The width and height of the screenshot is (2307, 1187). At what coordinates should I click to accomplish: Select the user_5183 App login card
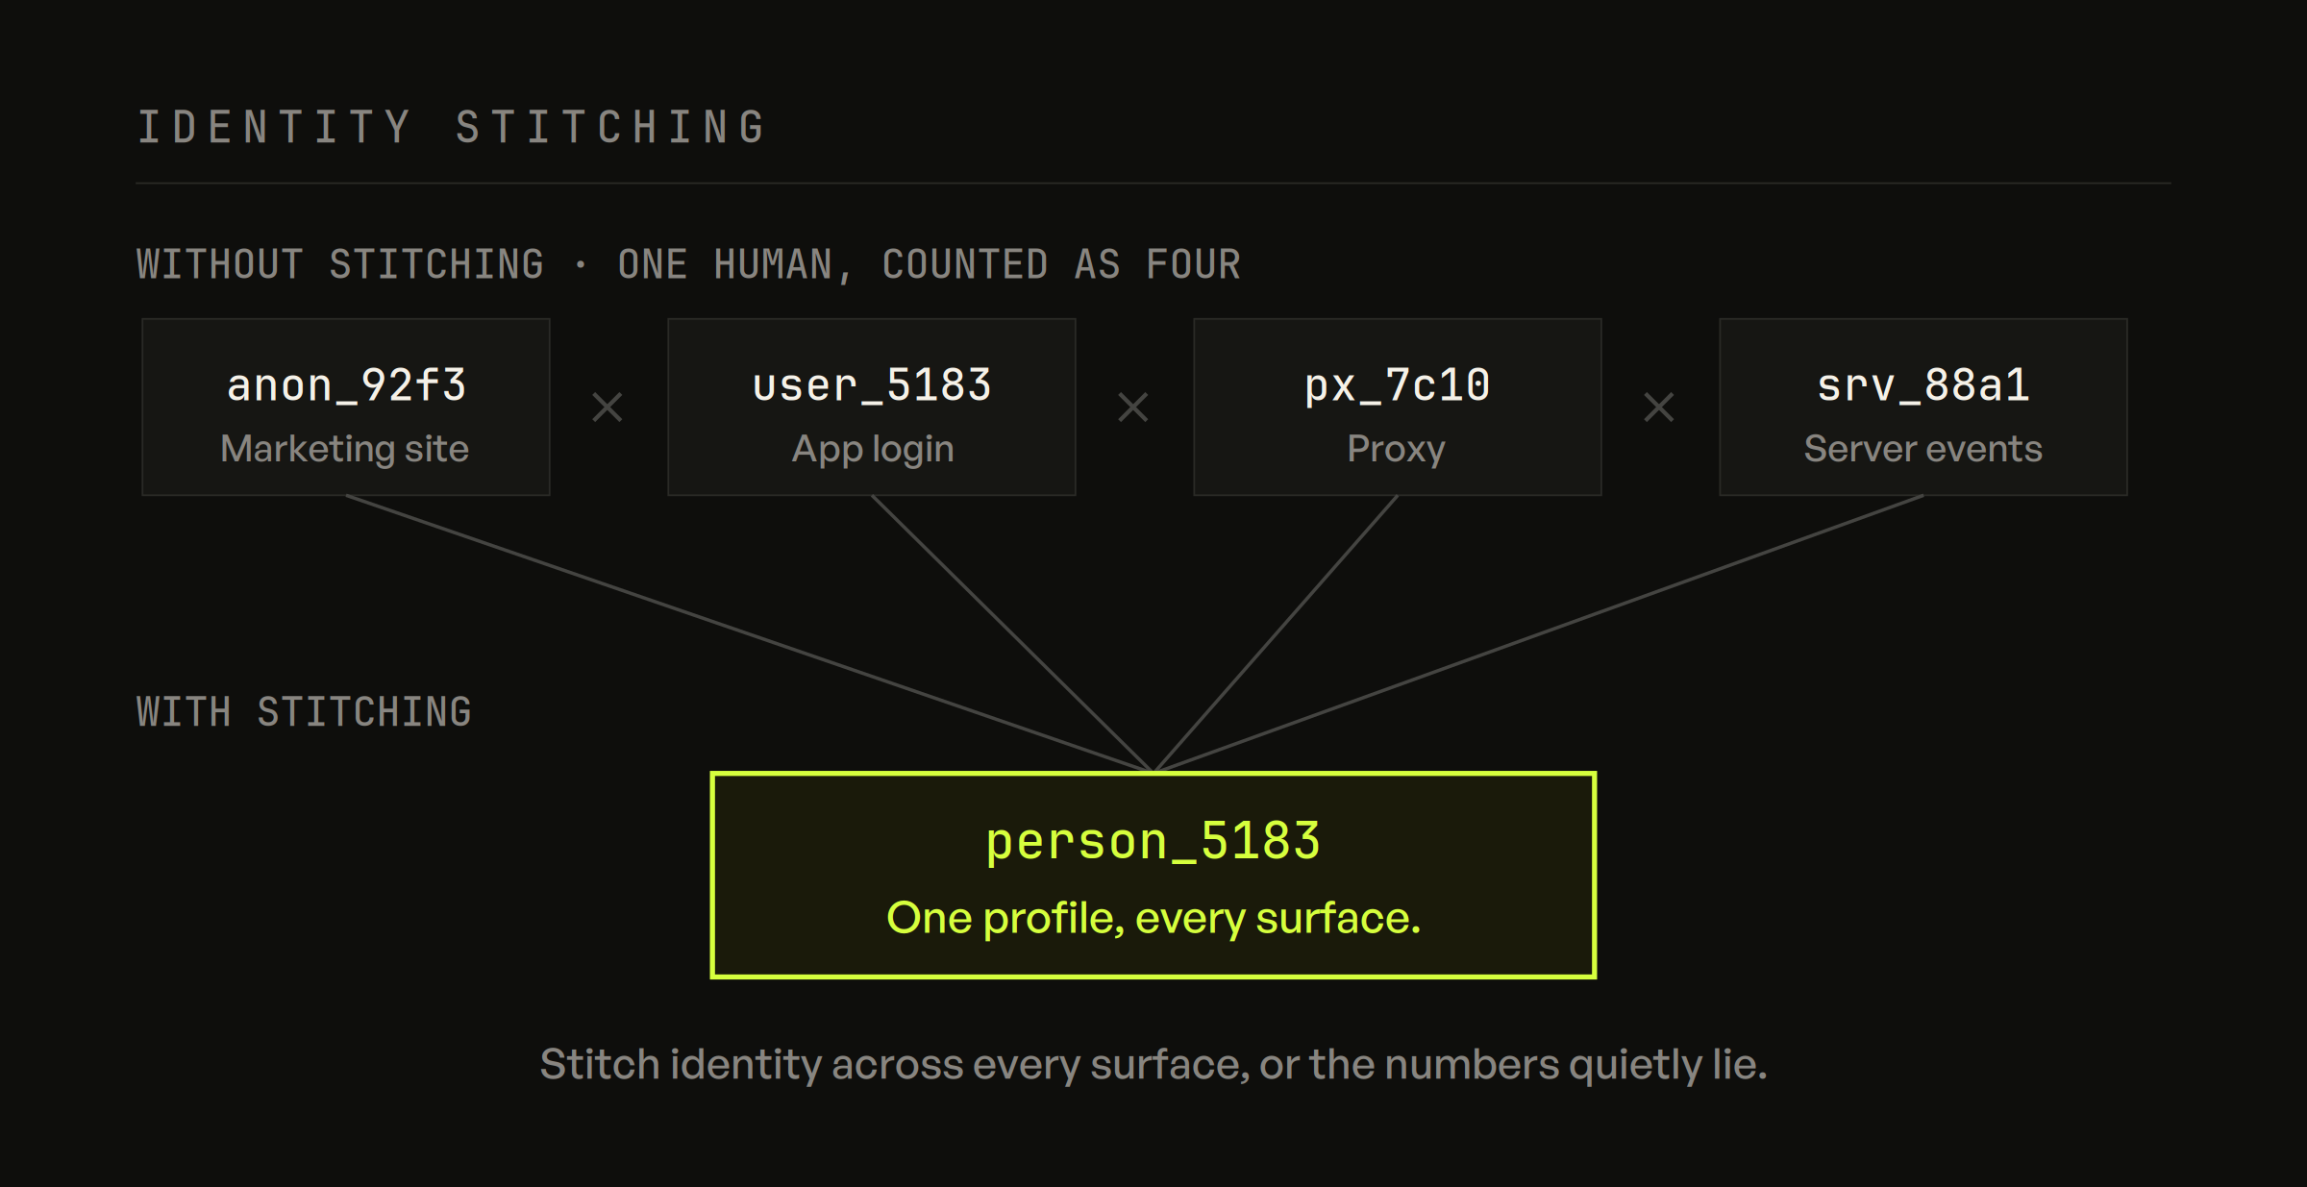click(872, 408)
